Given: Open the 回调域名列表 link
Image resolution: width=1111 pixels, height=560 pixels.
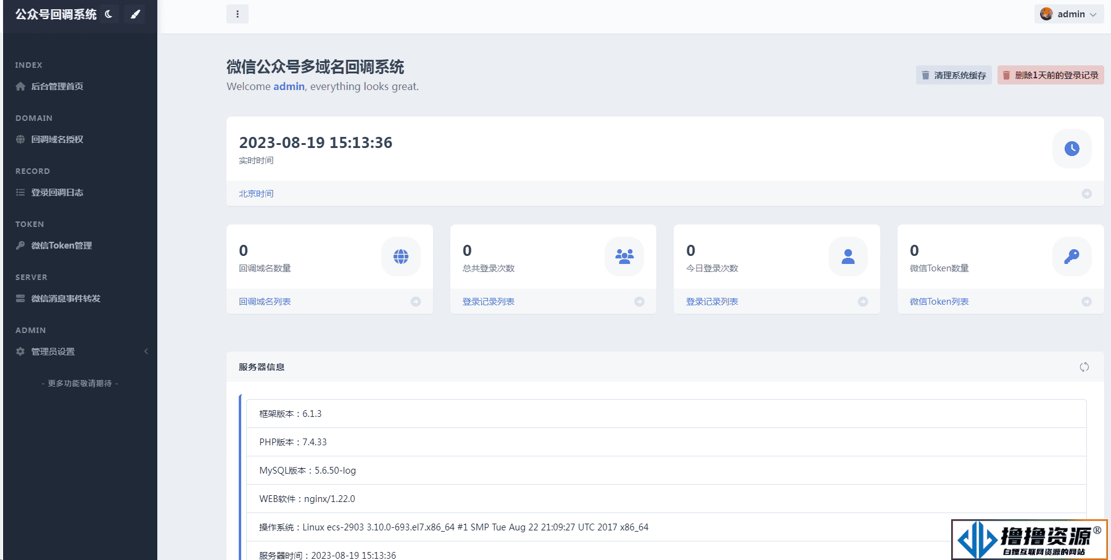Looking at the screenshot, I should [265, 302].
